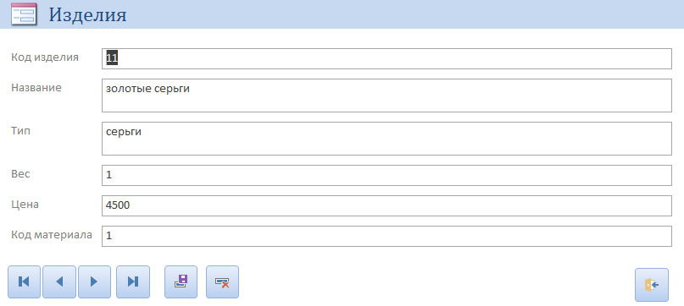Viewport: 684px width, 306px height.
Task: Click the Название label text
Action: 36,88
